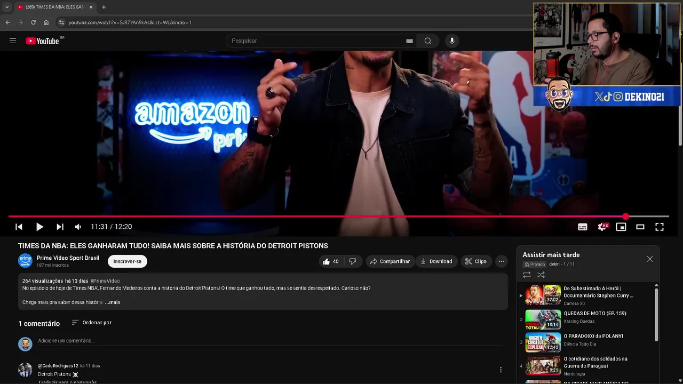This screenshot has height=384, width=683.
Task: Share the video via Compartilhar
Action: pyautogui.click(x=390, y=261)
